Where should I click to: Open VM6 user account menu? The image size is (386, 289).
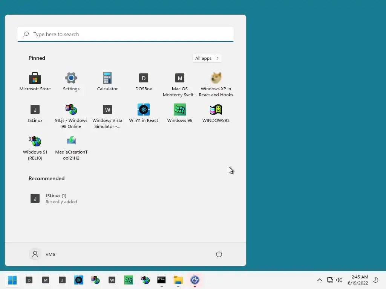[x=42, y=254]
